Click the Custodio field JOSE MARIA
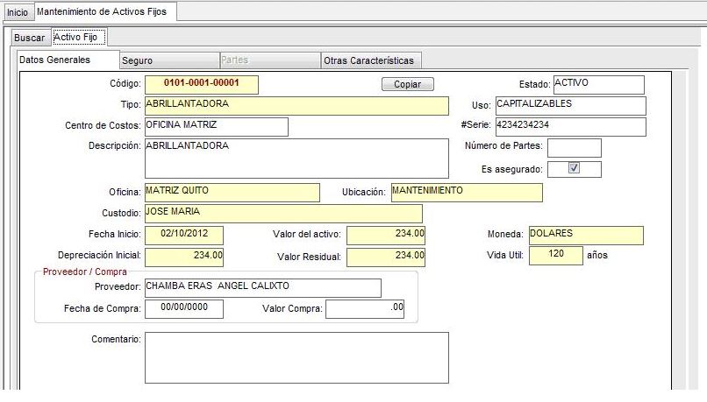Screen dimensions: 707x402 (282, 213)
